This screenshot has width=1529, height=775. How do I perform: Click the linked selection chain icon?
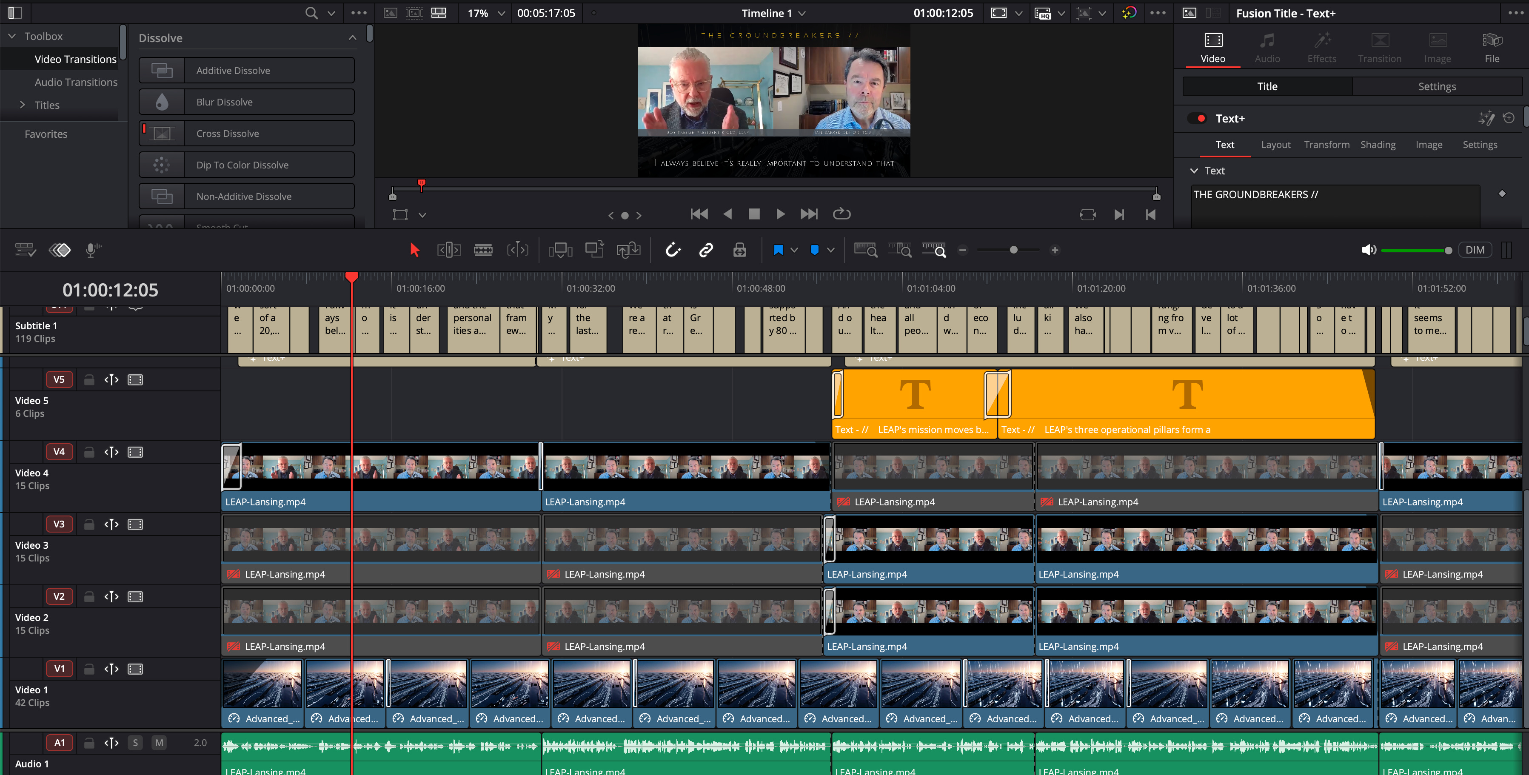[x=706, y=250]
